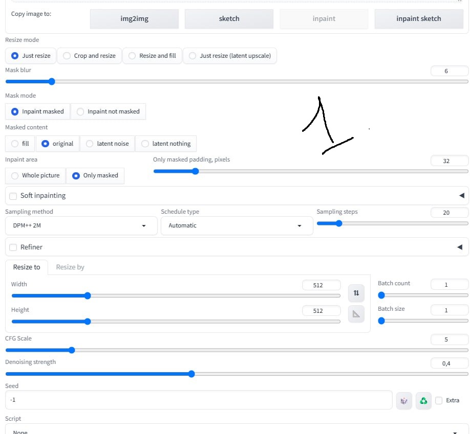Copy image to inpaint sketch
The height and width of the screenshot is (434, 470).
click(x=418, y=18)
